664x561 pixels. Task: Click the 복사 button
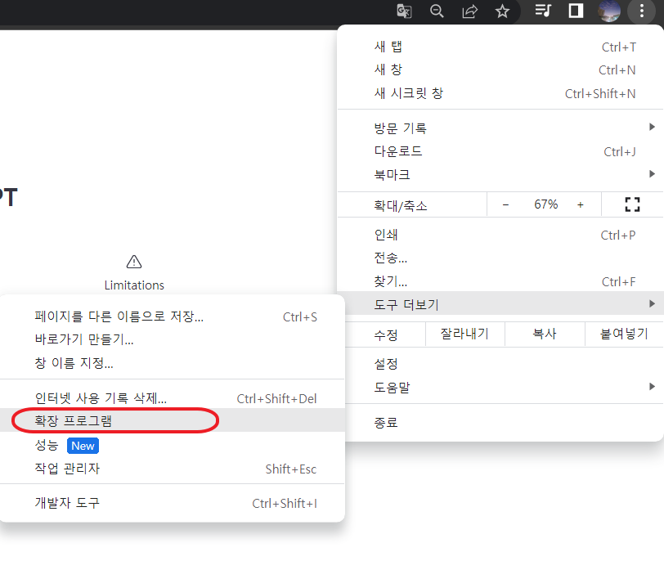click(x=545, y=334)
